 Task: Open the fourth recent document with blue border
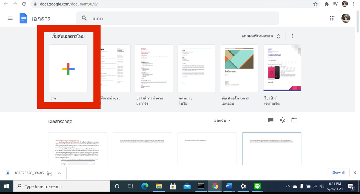tap(272, 149)
